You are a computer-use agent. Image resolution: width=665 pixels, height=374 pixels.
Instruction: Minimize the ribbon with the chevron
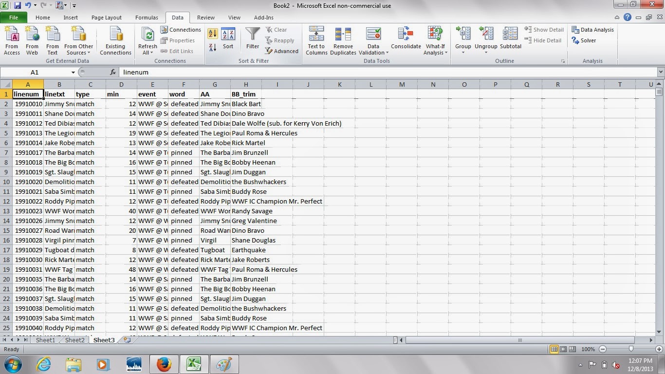pyautogui.click(x=618, y=18)
